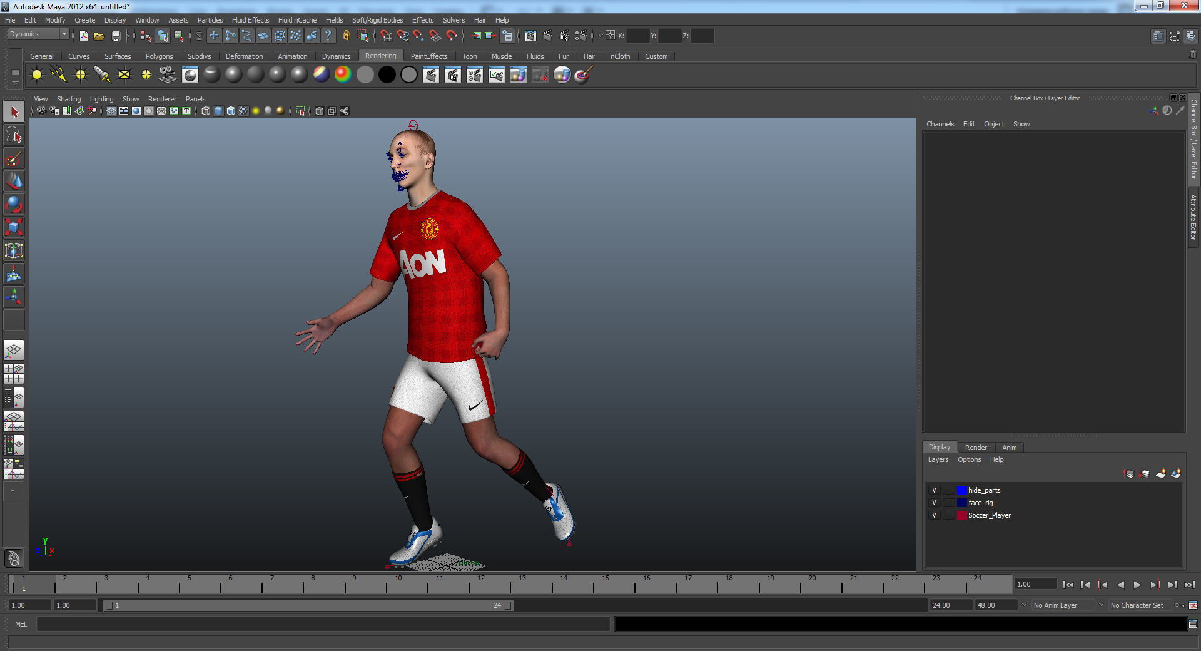
Task: Step forward one key
Action: point(1155,585)
